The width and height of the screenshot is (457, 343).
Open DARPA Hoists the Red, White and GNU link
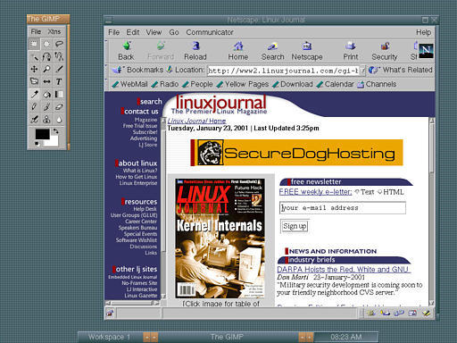(x=344, y=270)
